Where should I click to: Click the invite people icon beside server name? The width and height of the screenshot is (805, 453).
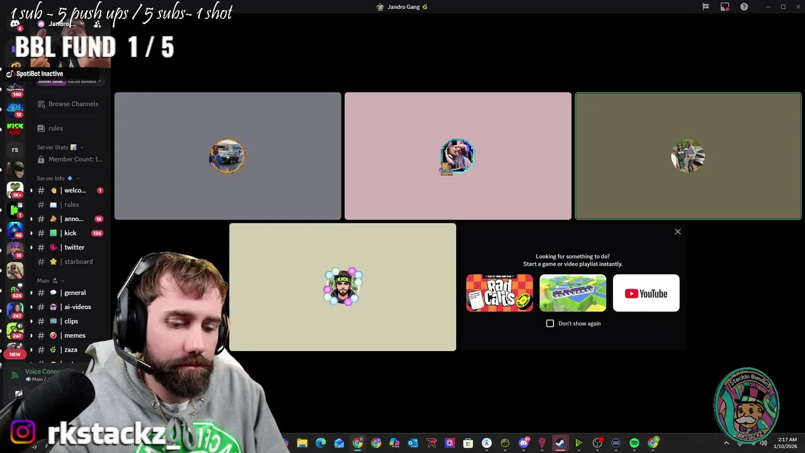point(97,24)
